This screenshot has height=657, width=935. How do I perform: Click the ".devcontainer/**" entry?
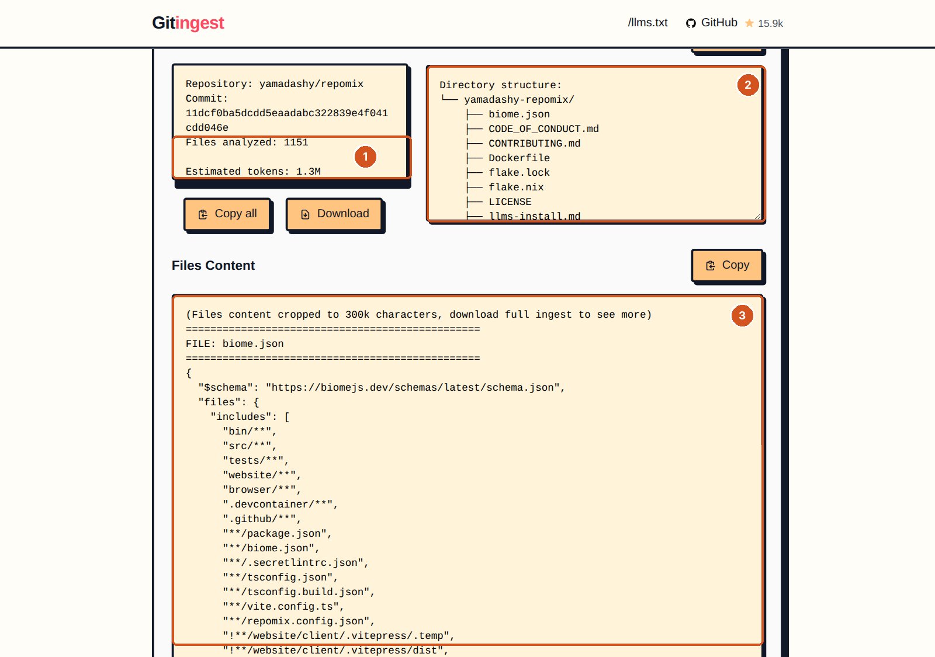280,505
